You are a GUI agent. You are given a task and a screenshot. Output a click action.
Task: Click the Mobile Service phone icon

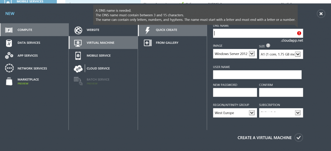[78, 56]
